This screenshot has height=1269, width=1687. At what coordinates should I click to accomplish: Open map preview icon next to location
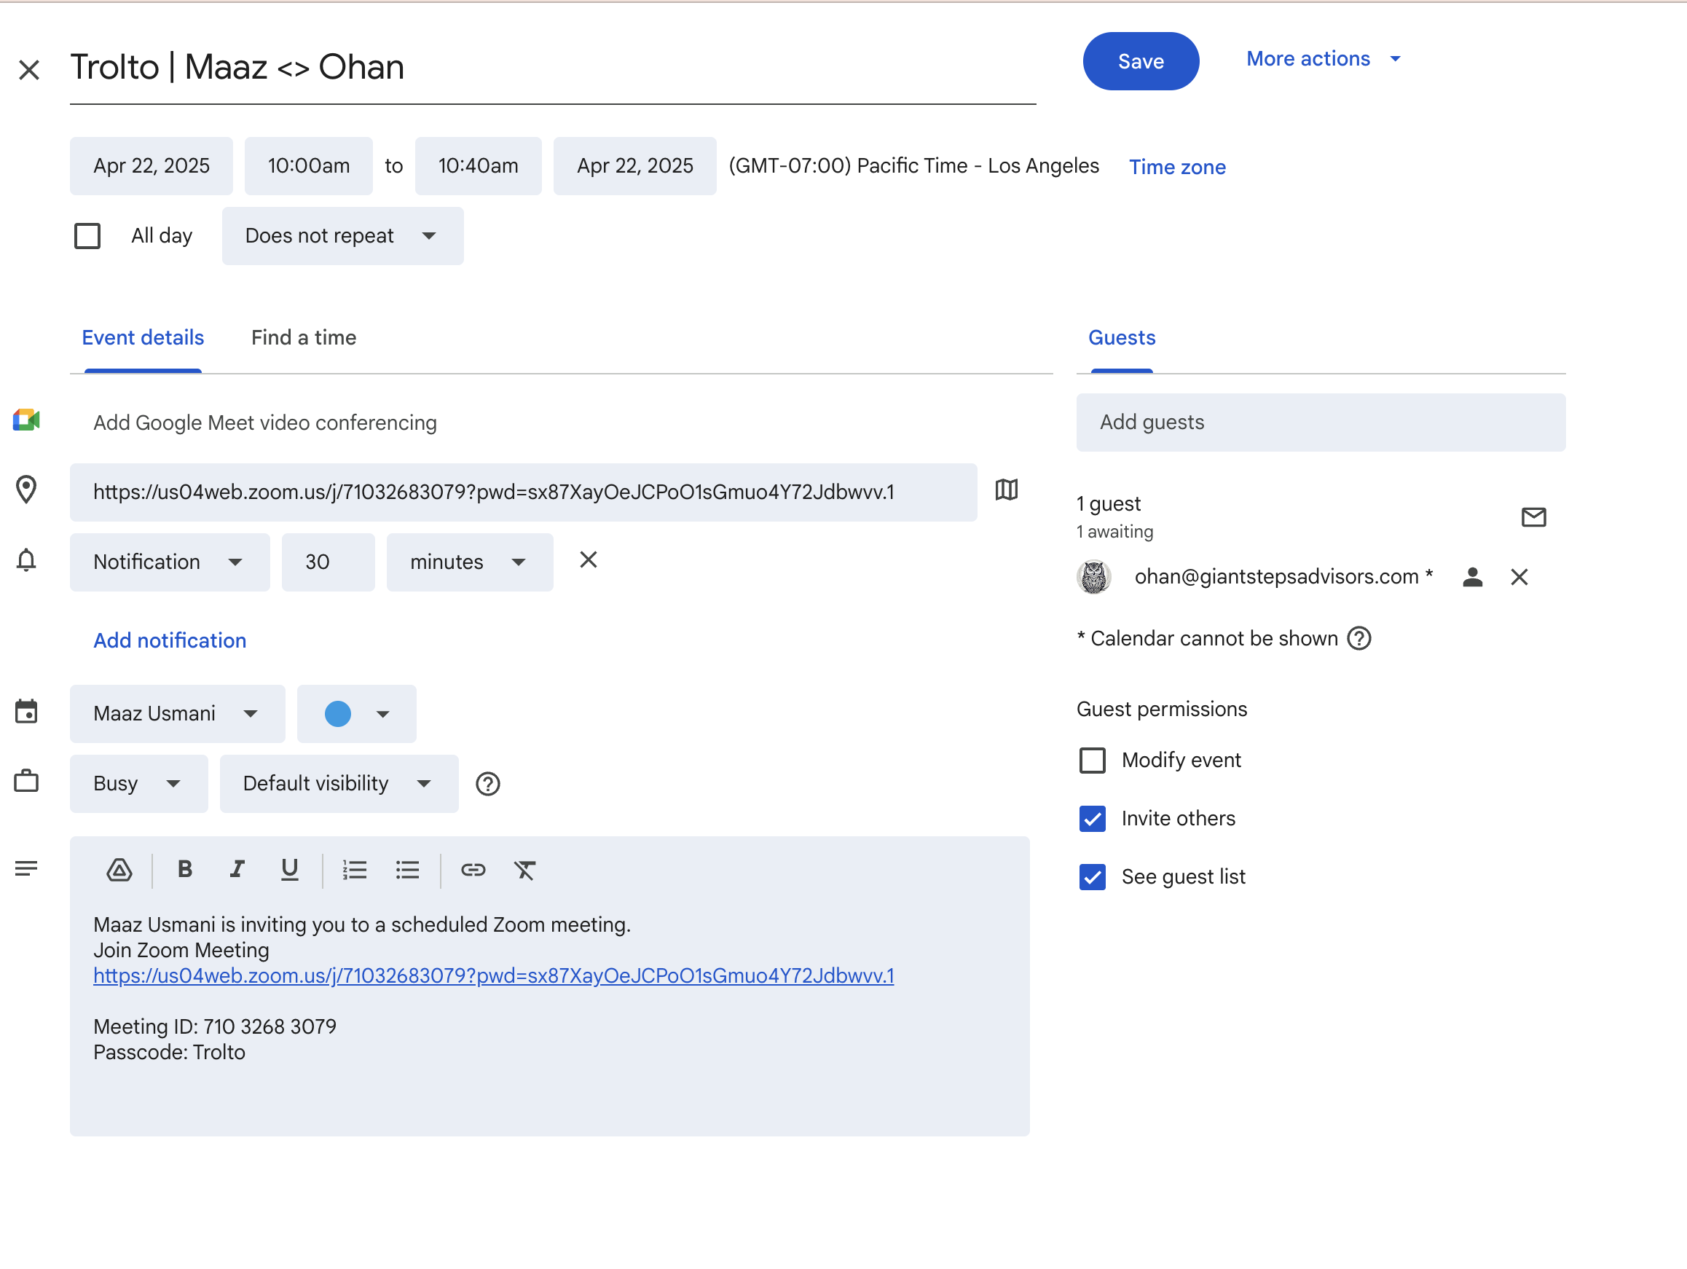point(1007,490)
